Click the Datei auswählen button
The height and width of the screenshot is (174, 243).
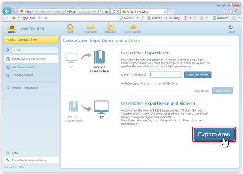pos(198,74)
